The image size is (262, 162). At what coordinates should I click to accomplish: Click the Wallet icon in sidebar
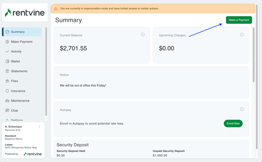point(7,61)
